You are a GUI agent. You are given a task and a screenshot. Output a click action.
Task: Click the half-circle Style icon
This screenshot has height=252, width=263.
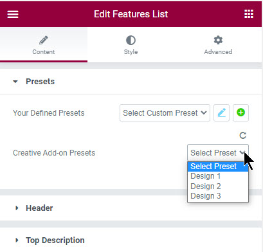pos(131,40)
